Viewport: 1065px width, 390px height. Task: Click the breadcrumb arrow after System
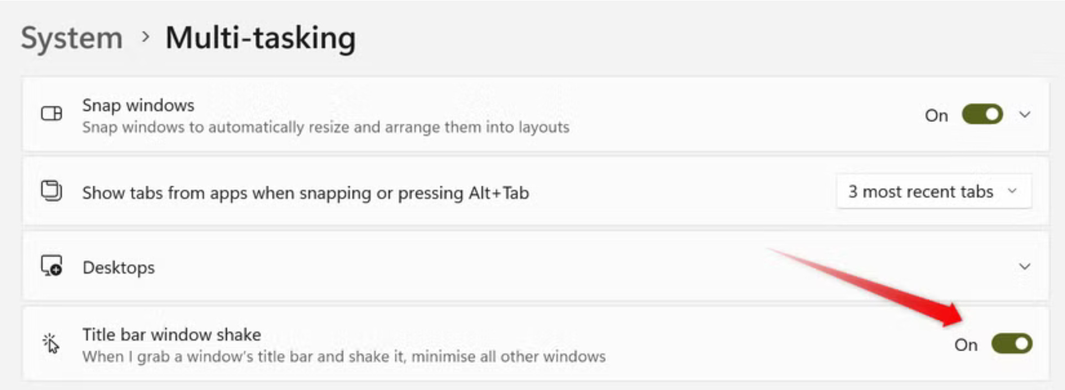(x=145, y=37)
